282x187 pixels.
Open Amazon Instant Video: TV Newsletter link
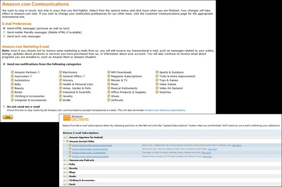click(x=89, y=153)
